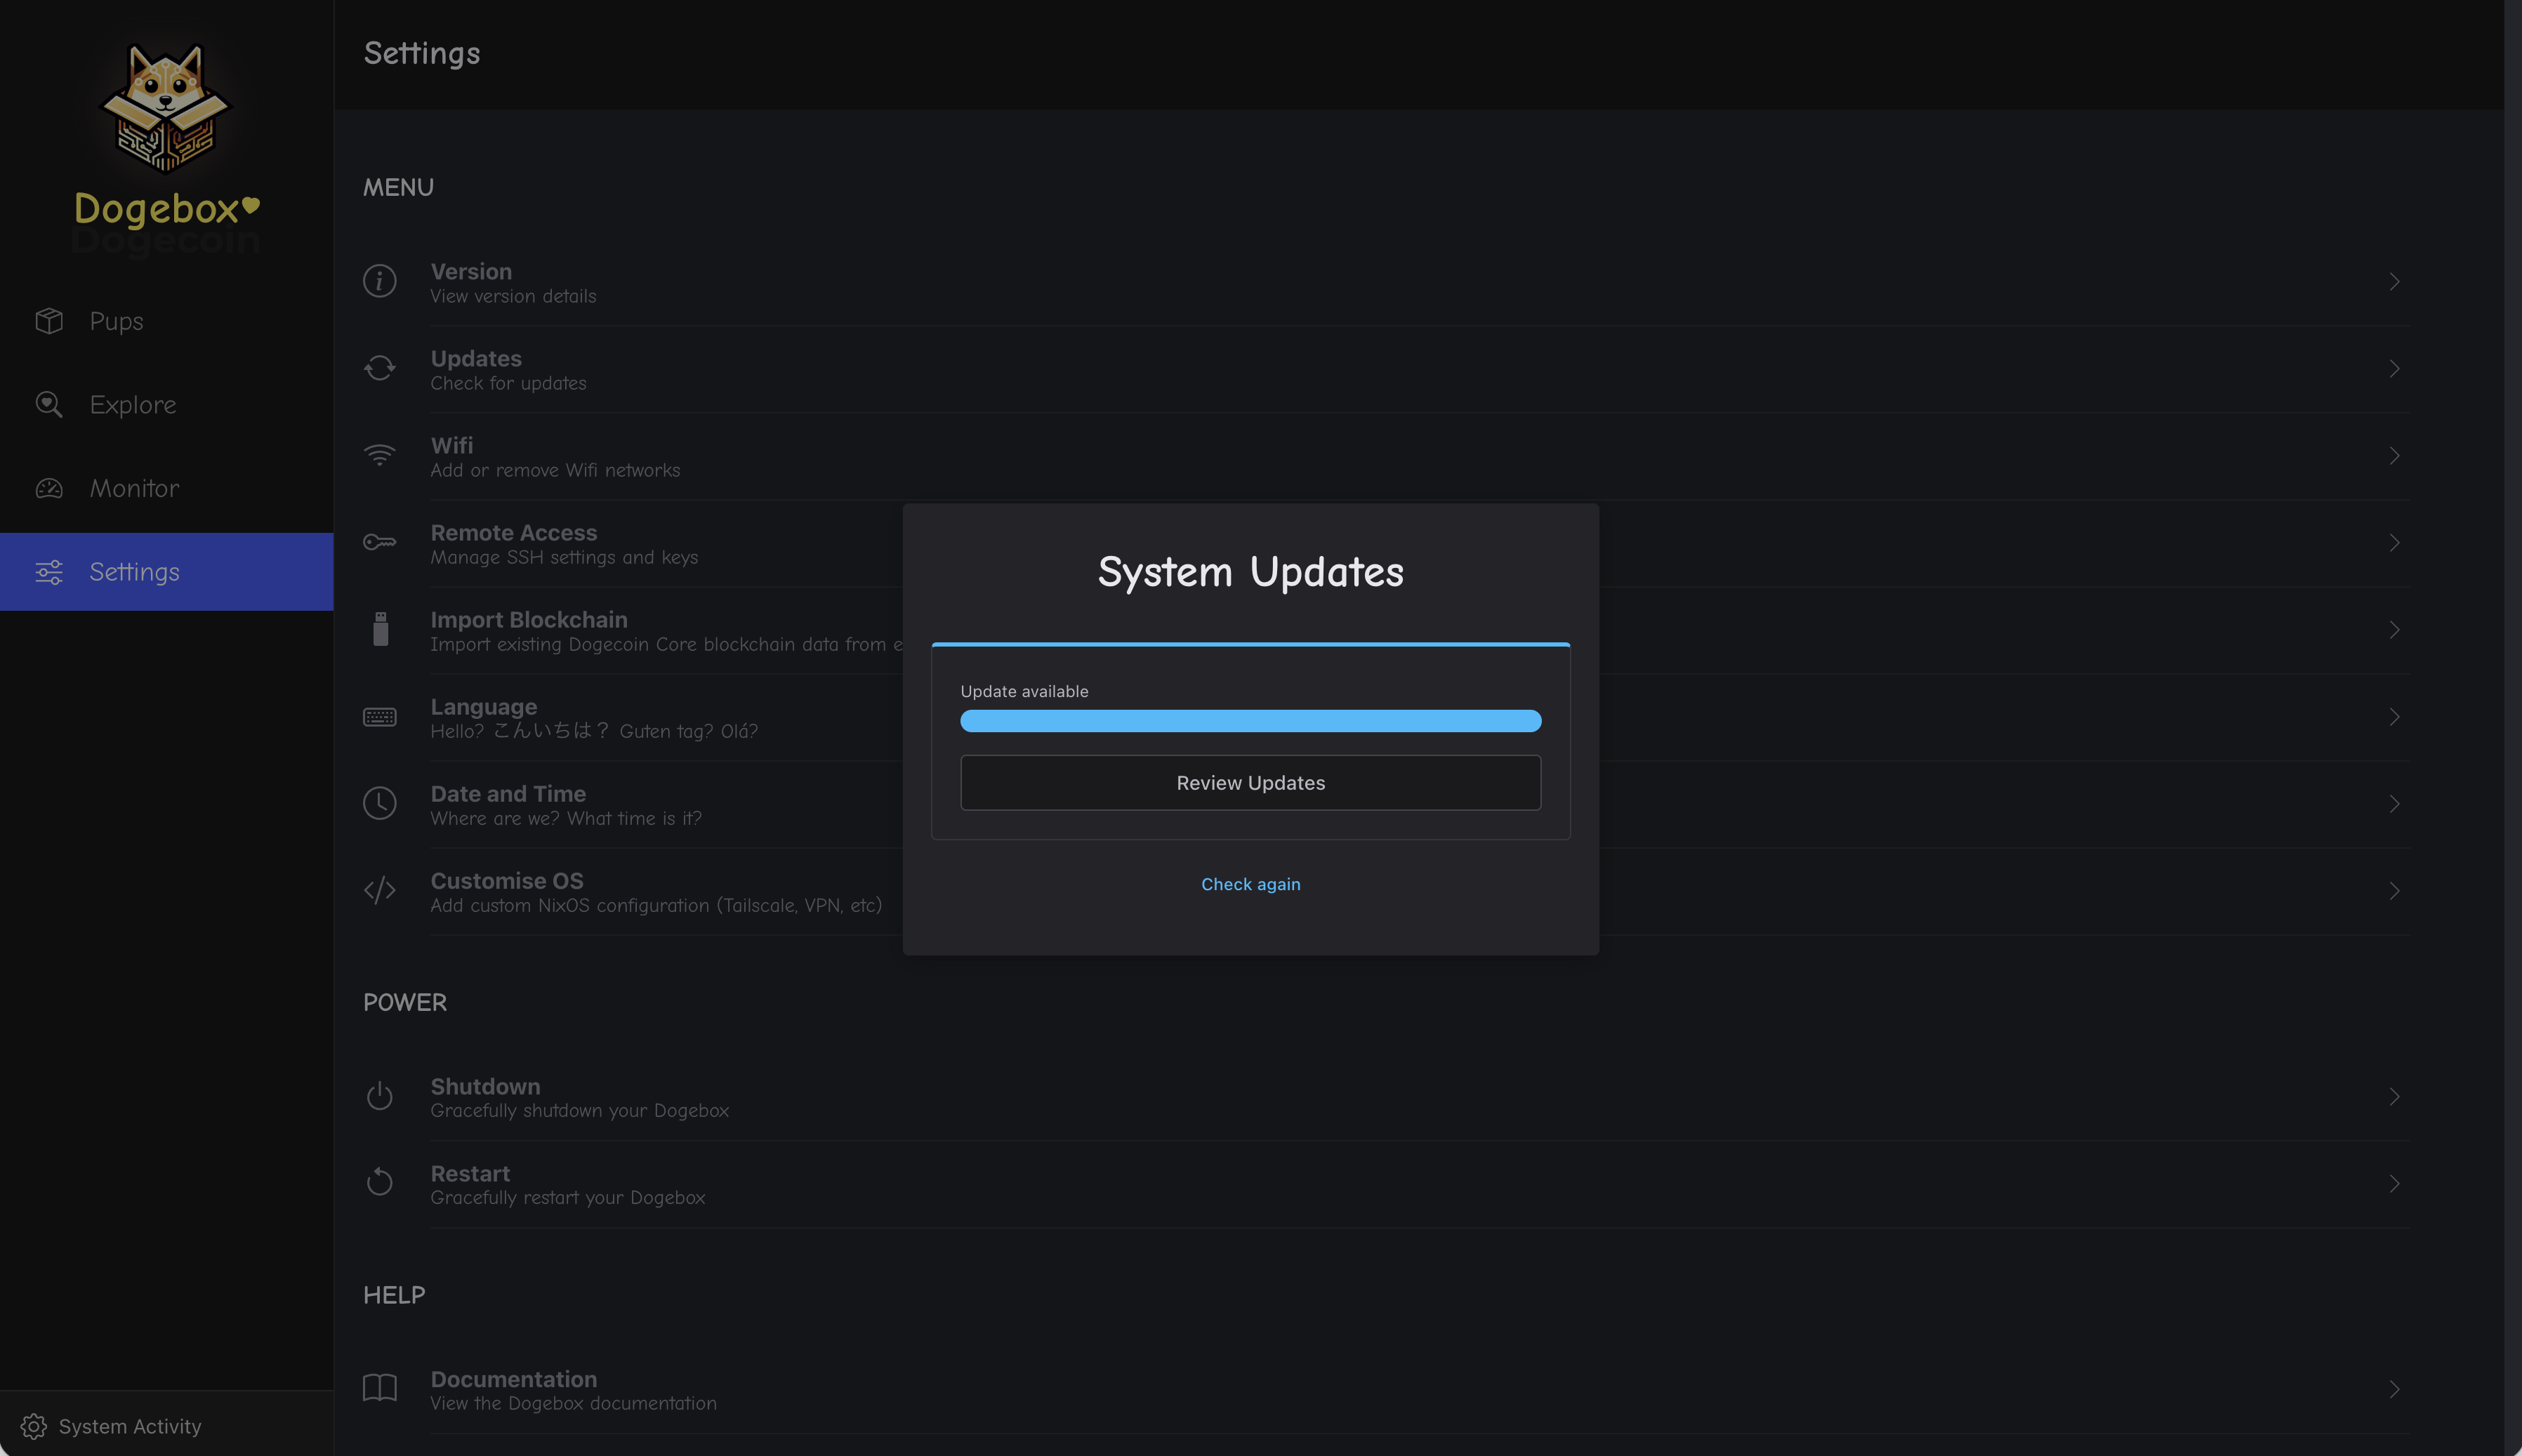
Task: Click the Dogebox shiba logo
Action: click(x=165, y=108)
